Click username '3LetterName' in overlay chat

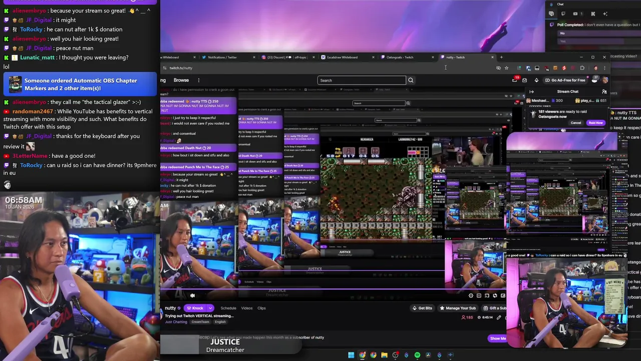coord(30,156)
